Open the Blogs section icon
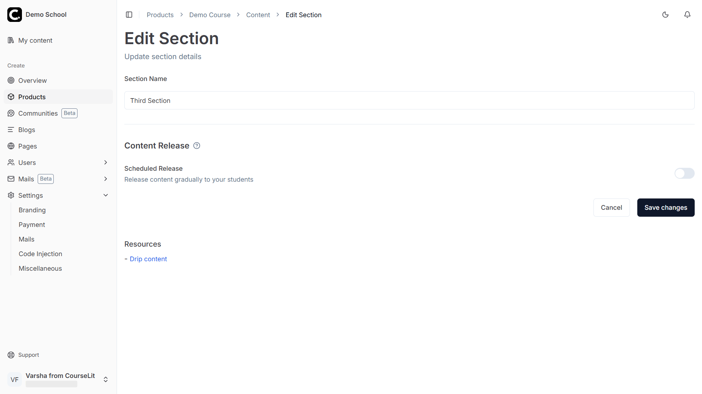 [x=11, y=130]
